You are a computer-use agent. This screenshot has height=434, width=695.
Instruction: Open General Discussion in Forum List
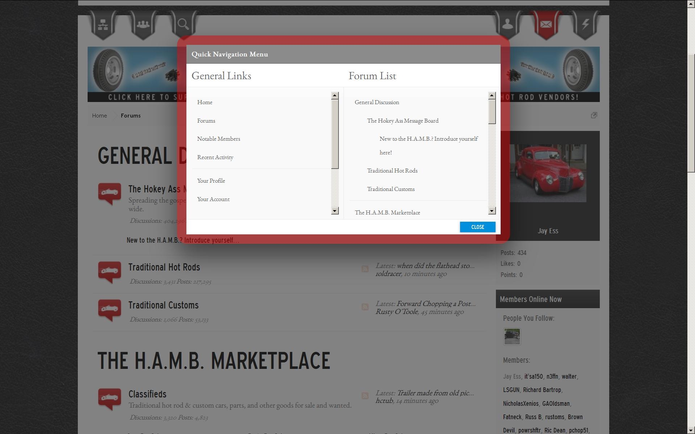click(x=377, y=102)
